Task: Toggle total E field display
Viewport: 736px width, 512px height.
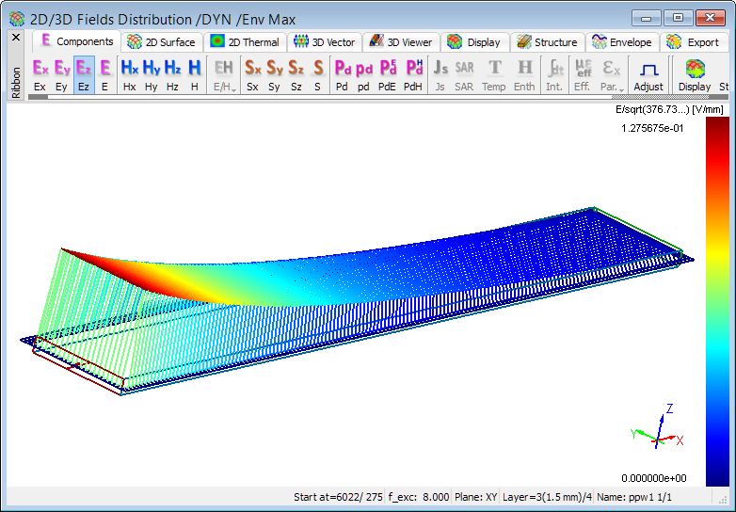Action: point(105,74)
